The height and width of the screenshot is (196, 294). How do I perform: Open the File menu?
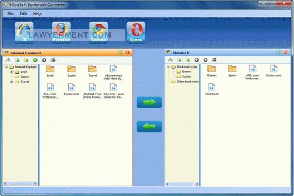tap(10, 14)
